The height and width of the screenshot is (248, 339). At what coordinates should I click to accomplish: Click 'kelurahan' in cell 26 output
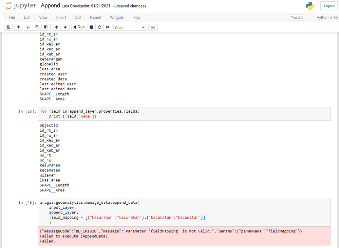point(50,165)
